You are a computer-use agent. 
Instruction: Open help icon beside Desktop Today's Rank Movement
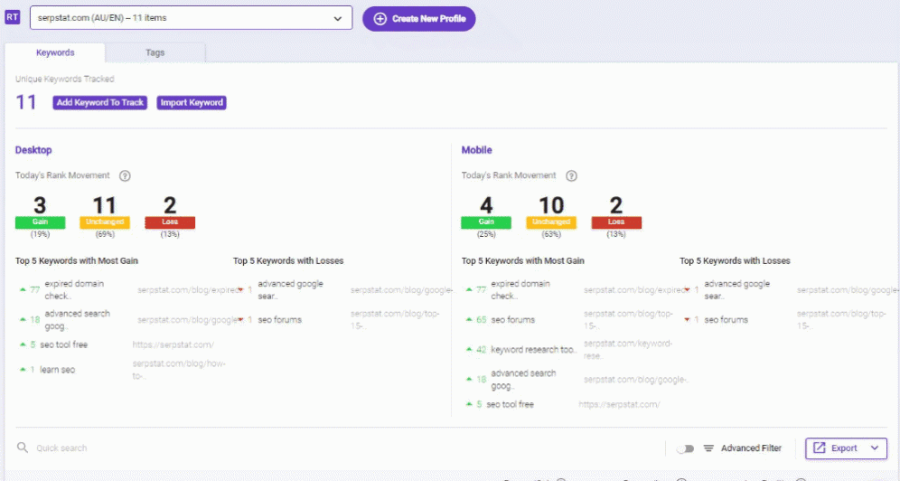(x=125, y=175)
